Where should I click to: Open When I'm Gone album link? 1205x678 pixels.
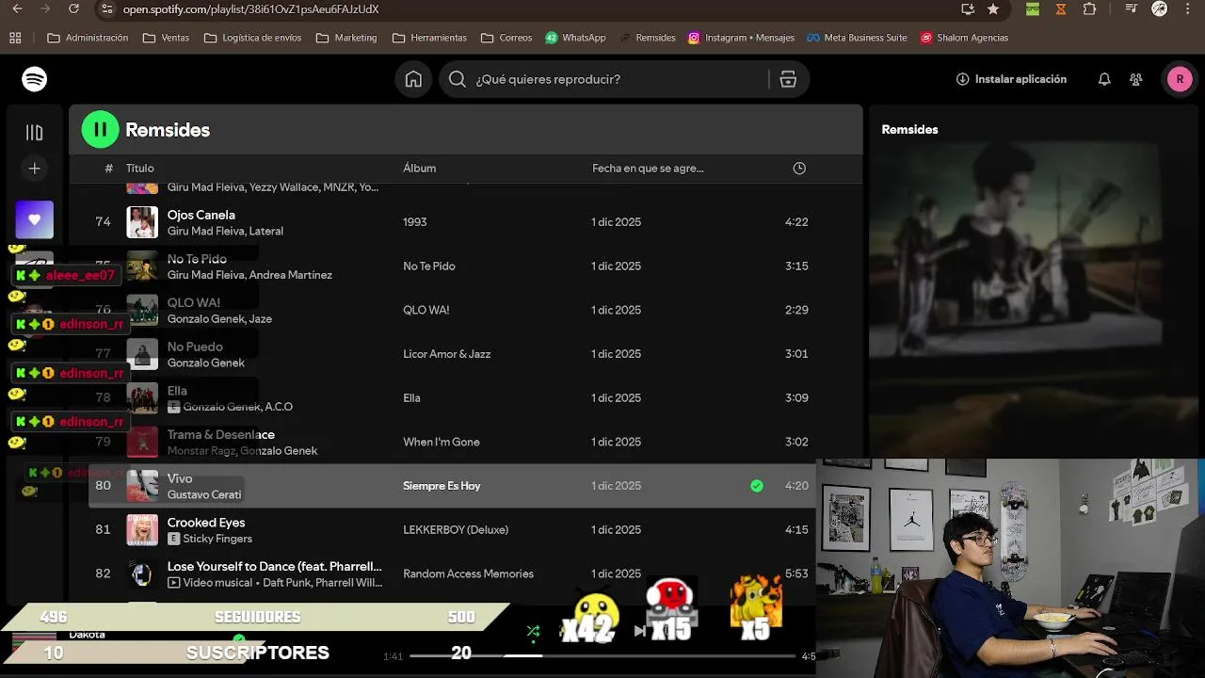pyautogui.click(x=442, y=442)
